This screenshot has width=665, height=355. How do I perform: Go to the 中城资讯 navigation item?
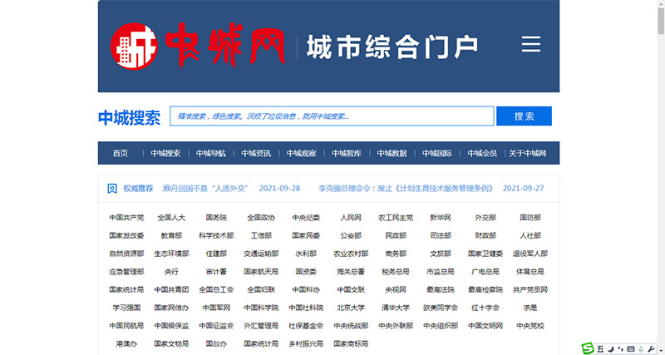[x=256, y=153]
